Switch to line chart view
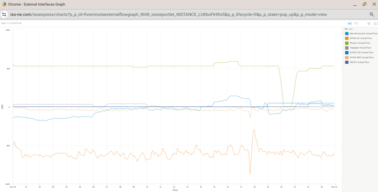This screenshot has width=378, height=192. 350,23
